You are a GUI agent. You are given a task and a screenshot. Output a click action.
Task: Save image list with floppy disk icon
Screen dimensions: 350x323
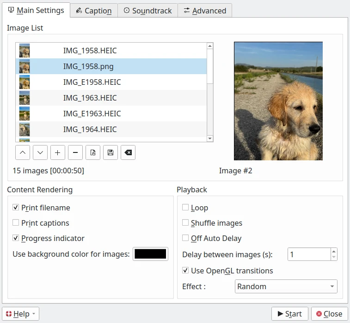[111, 152]
